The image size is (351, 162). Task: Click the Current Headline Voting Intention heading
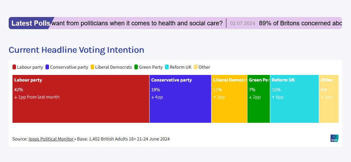click(x=76, y=50)
